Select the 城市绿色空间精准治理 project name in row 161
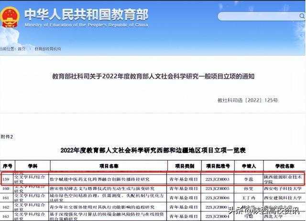This screenshot has height=221, width=306. tap(107, 198)
